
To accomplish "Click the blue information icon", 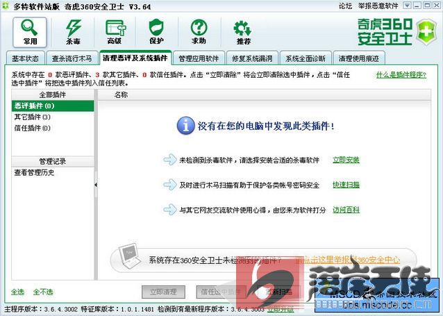I will [185, 126].
